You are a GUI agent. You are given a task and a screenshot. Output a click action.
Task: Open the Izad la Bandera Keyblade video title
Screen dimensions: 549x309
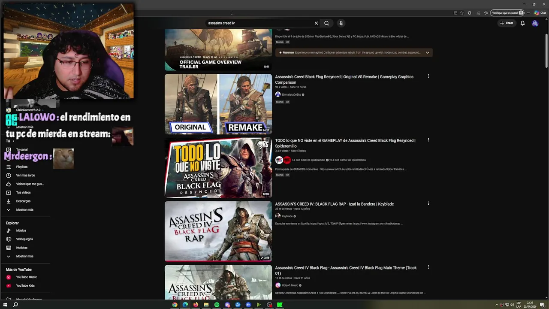pos(335,204)
